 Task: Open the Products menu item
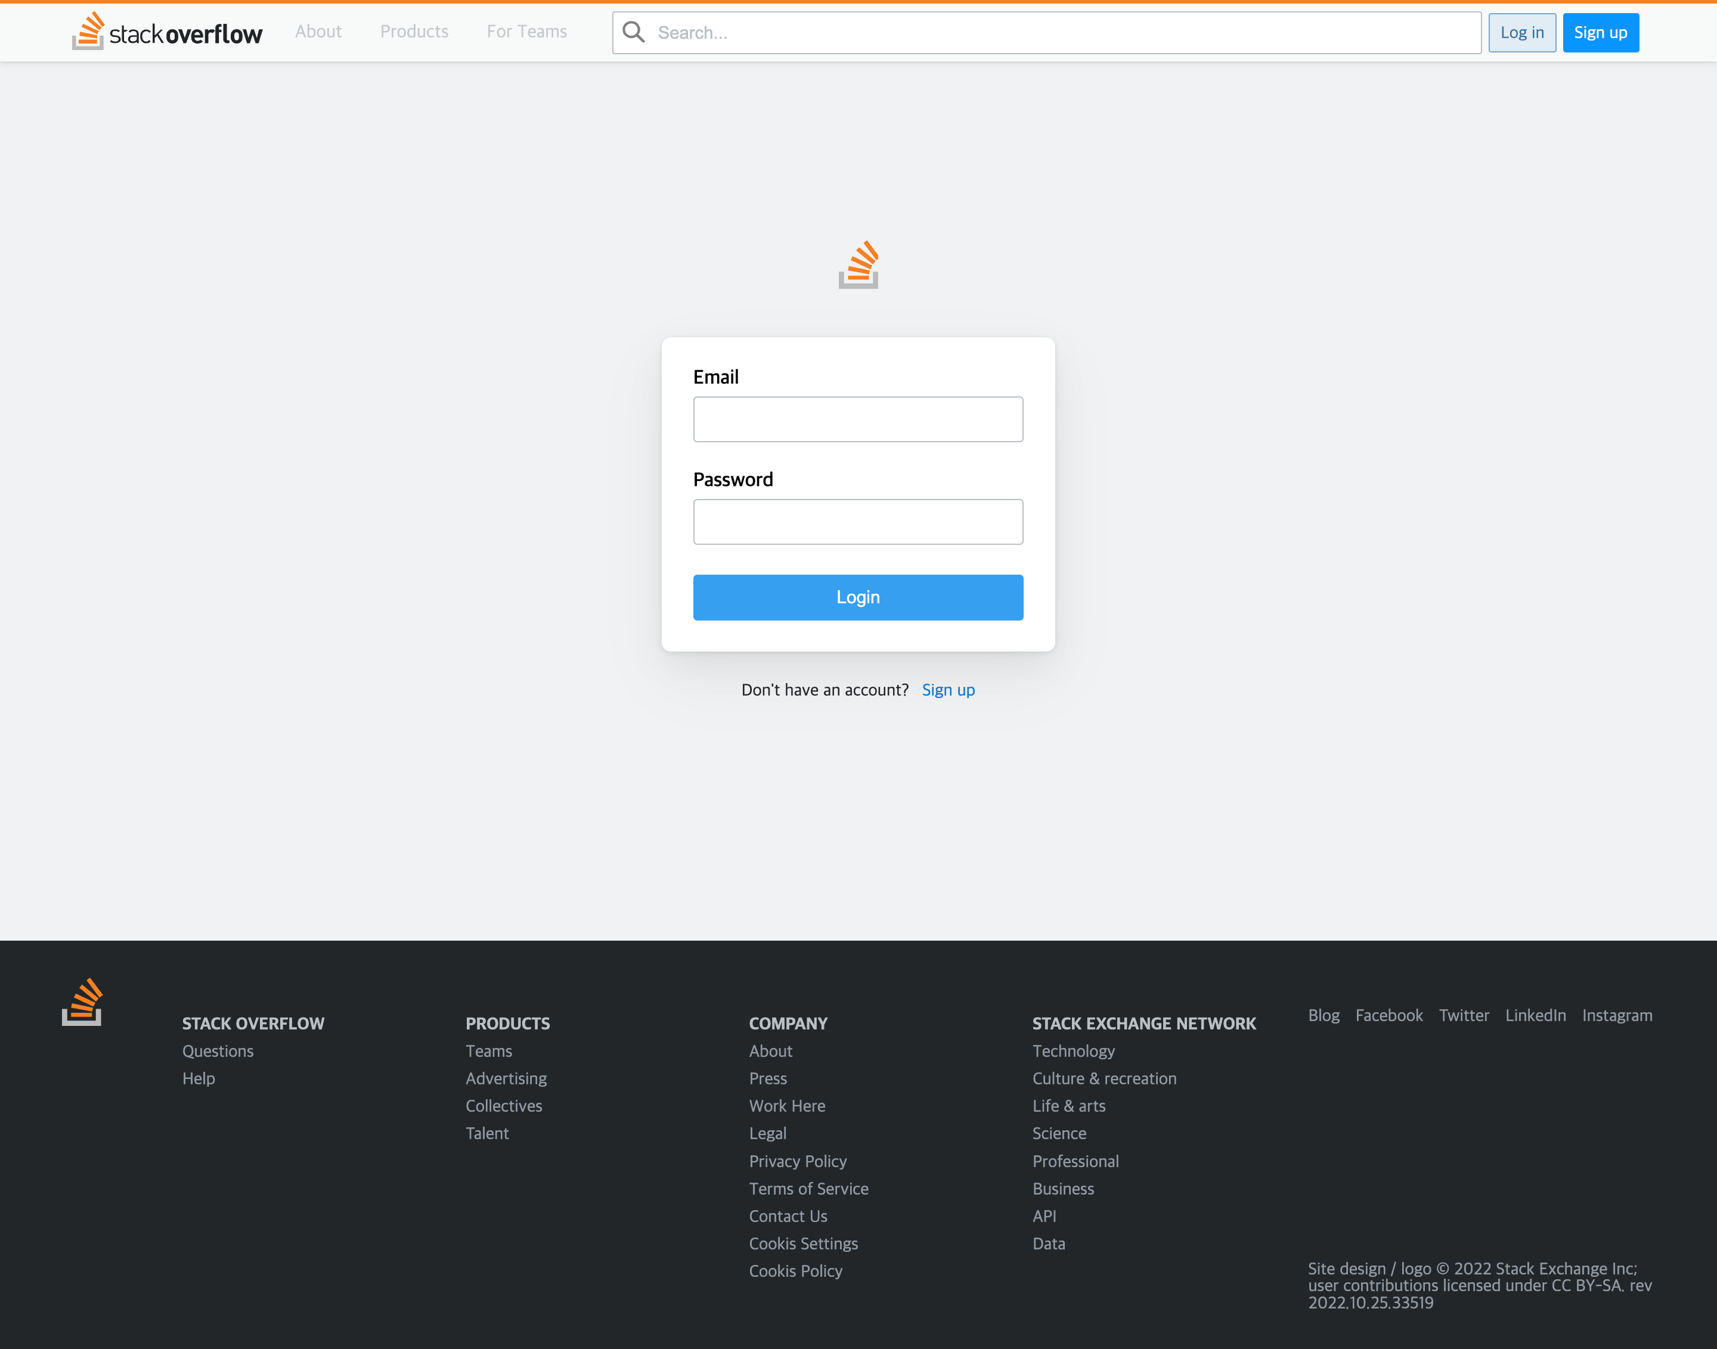coord(414,32)
